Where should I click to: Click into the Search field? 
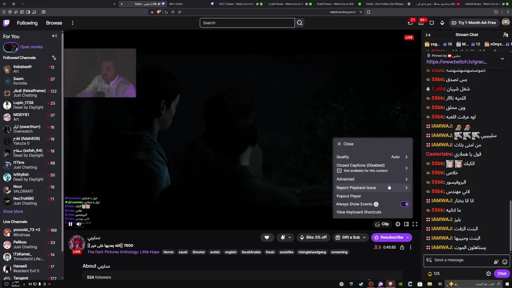247,23
